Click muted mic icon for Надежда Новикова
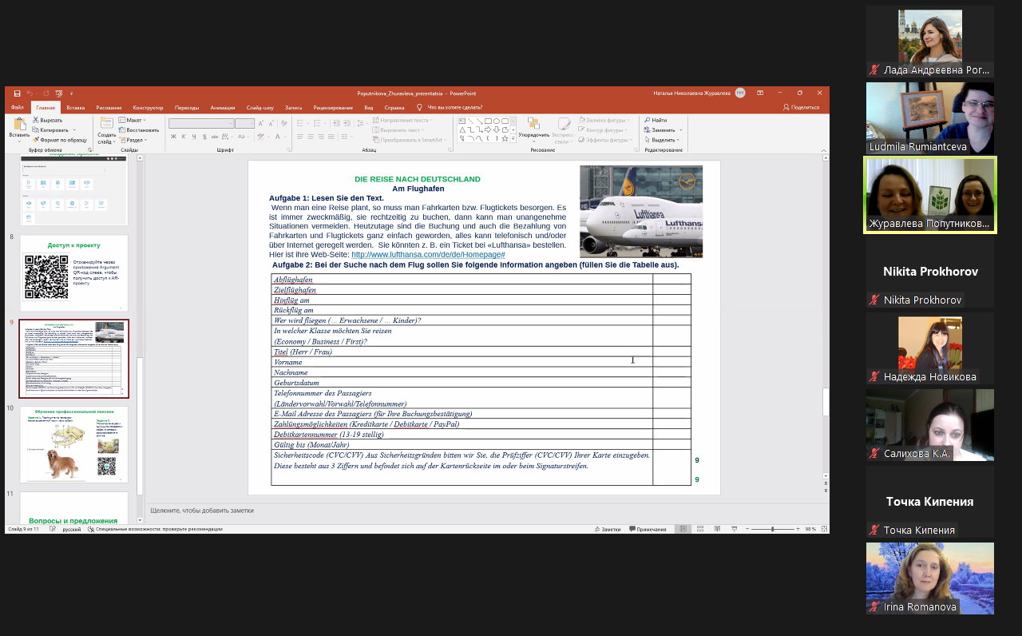 874,376
